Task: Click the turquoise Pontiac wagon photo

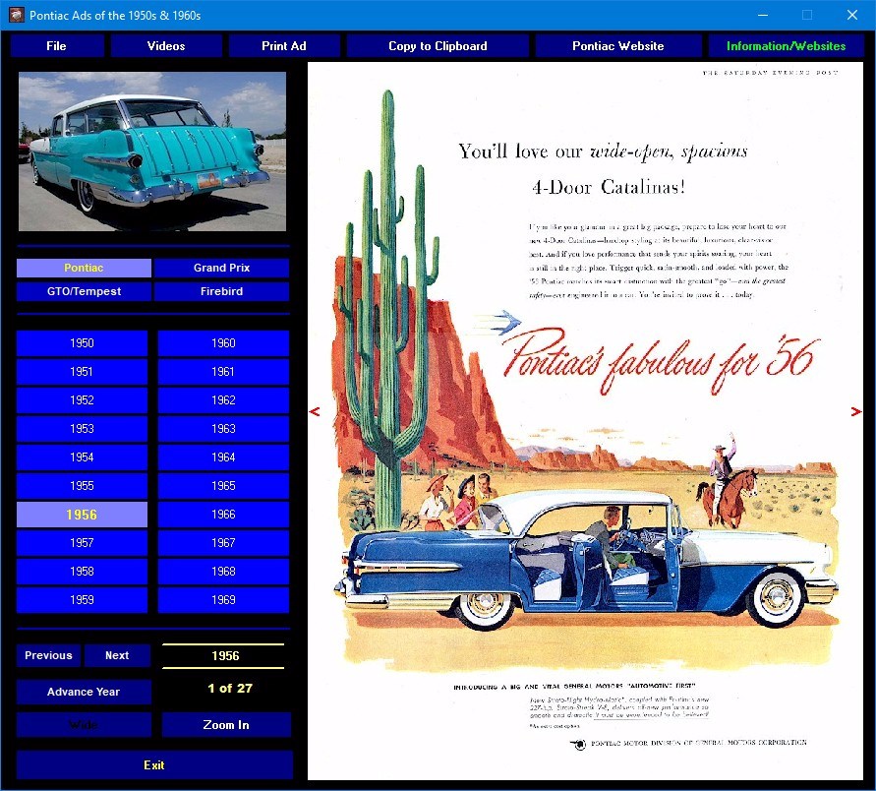Action: point(152,152)
